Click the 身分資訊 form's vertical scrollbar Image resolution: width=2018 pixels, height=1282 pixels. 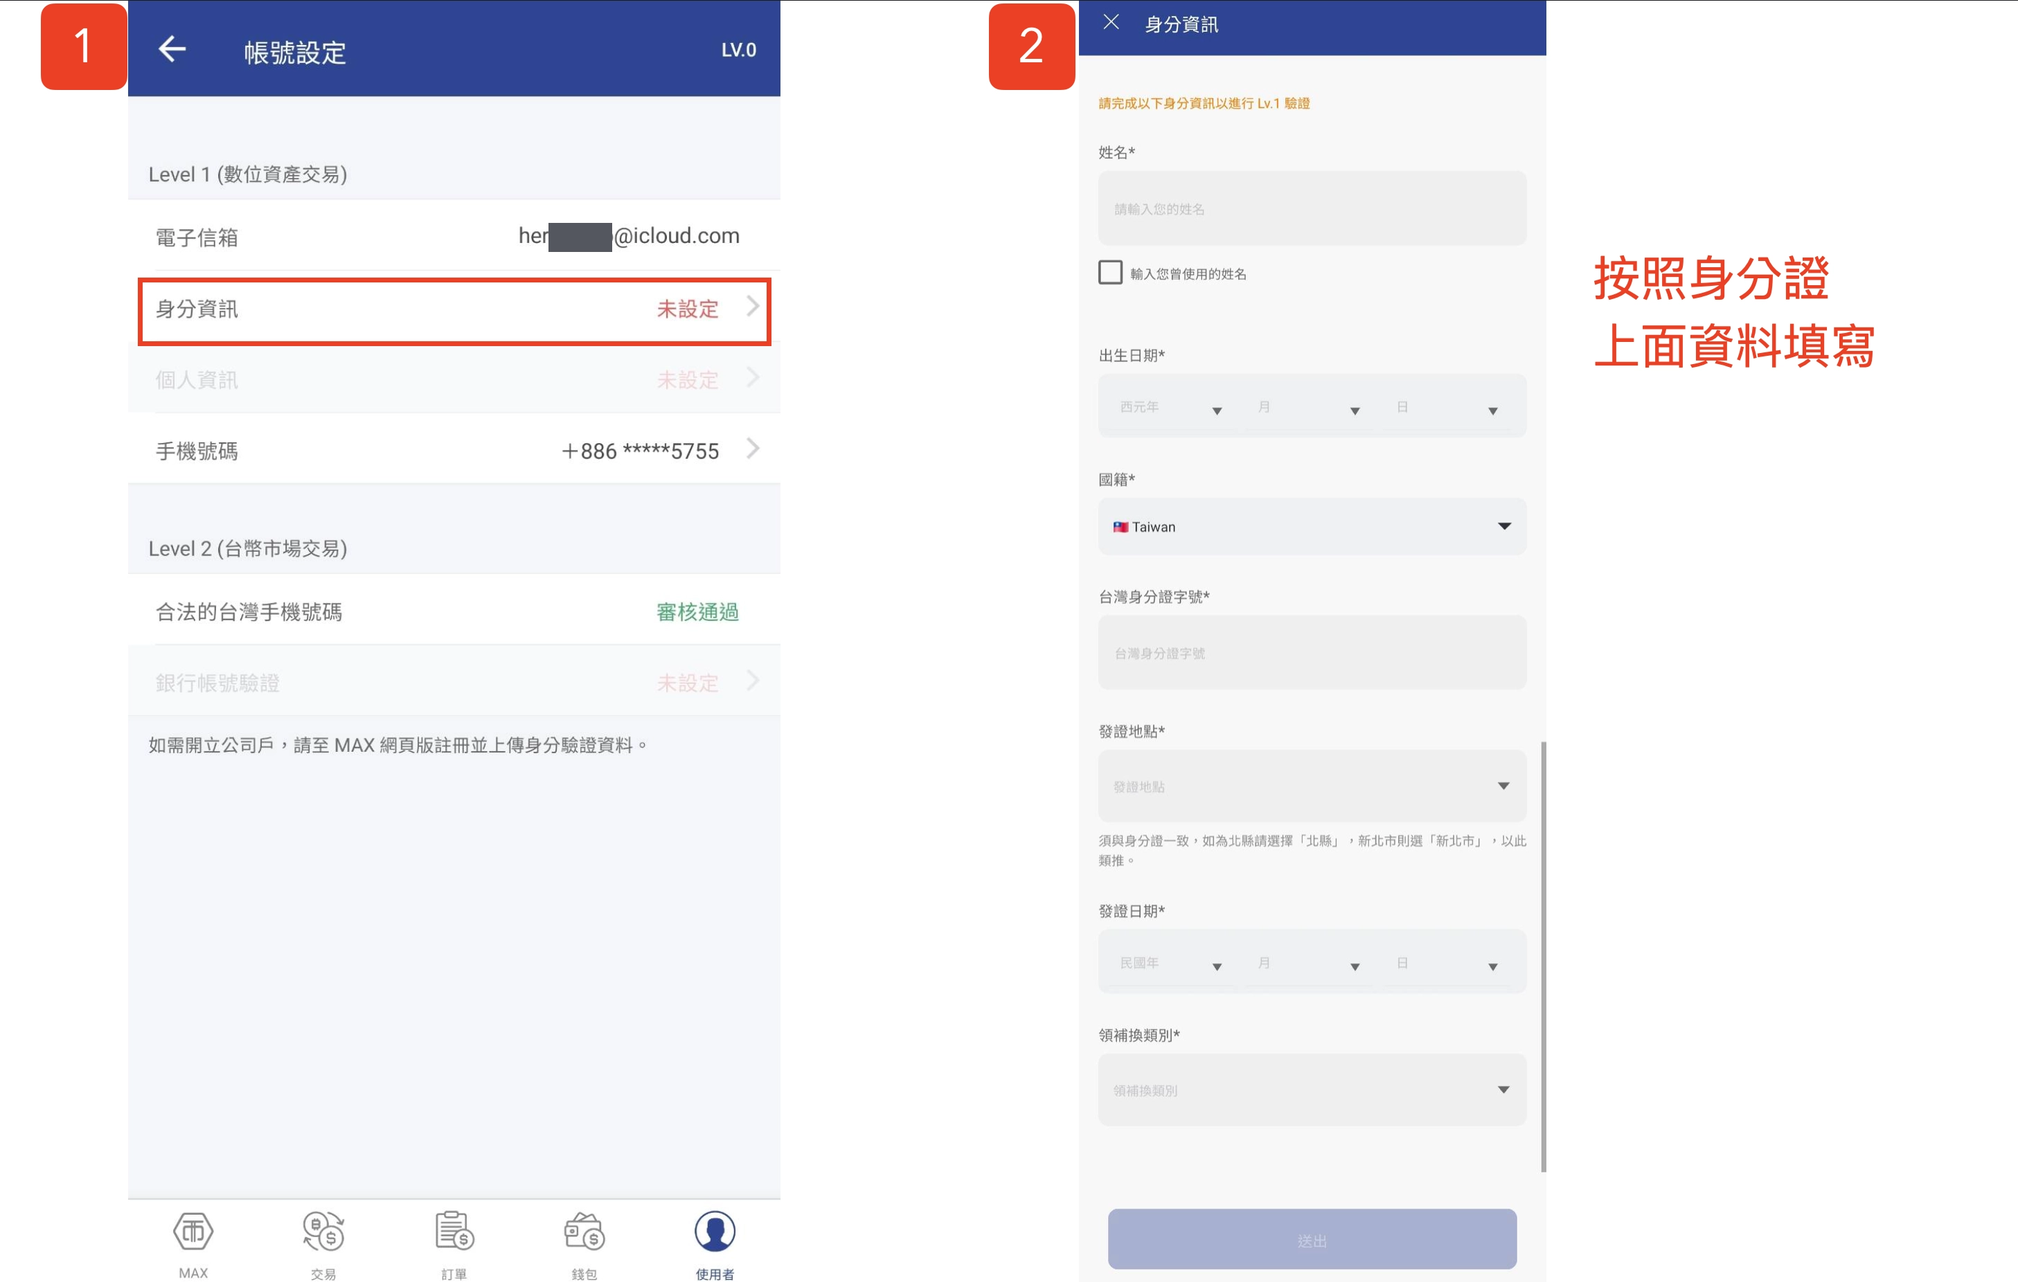(1543, 955)
